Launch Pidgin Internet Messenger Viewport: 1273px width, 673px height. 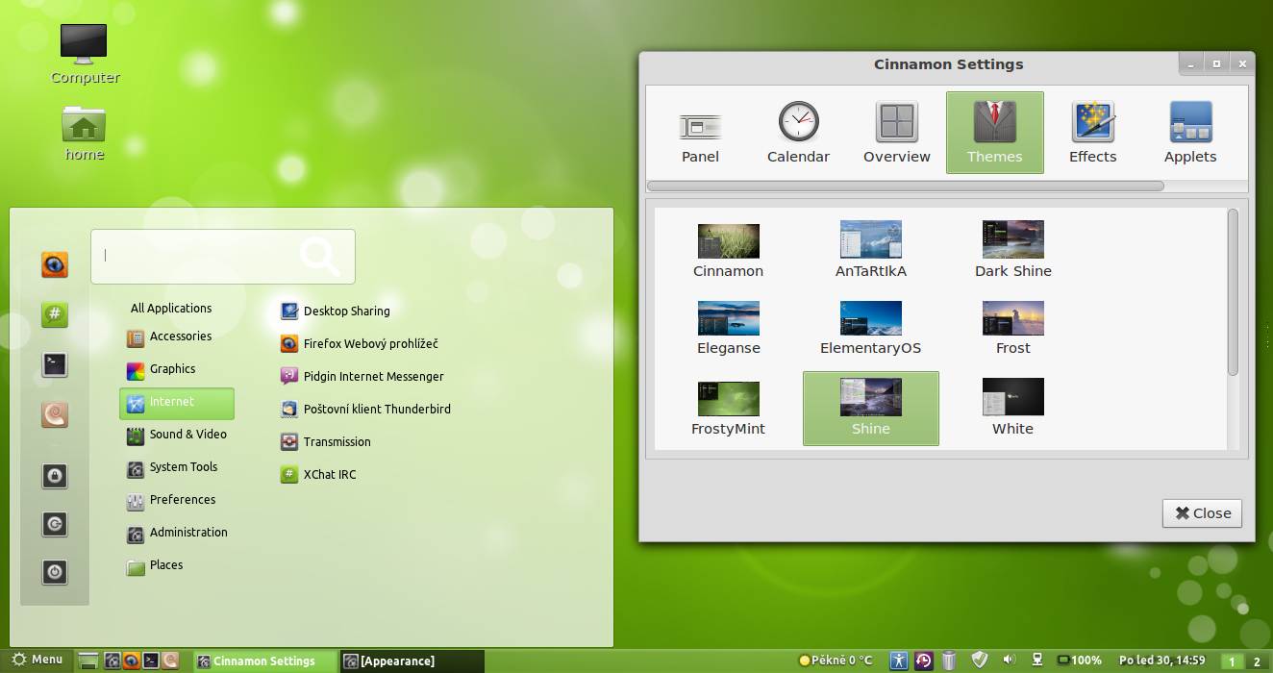[362, 377]
